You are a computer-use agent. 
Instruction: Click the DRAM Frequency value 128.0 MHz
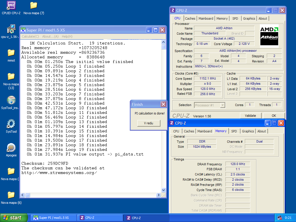click(x=238, y=164)
